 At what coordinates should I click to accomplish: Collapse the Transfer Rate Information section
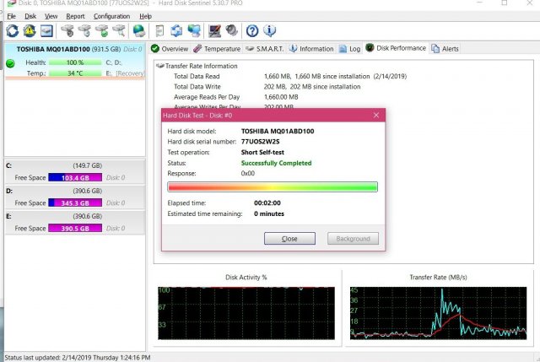tap(159, 66)
